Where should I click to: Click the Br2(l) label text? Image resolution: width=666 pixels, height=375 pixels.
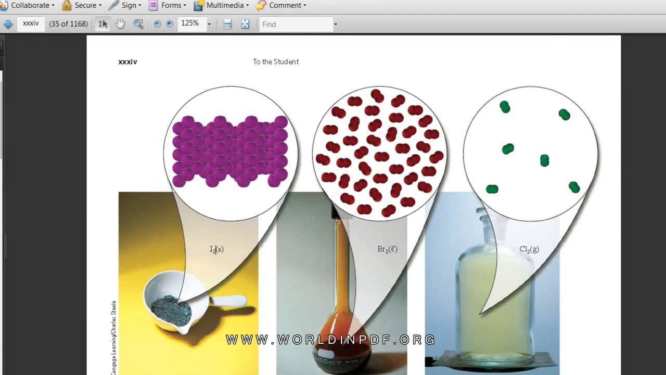(x=388, y=249)
